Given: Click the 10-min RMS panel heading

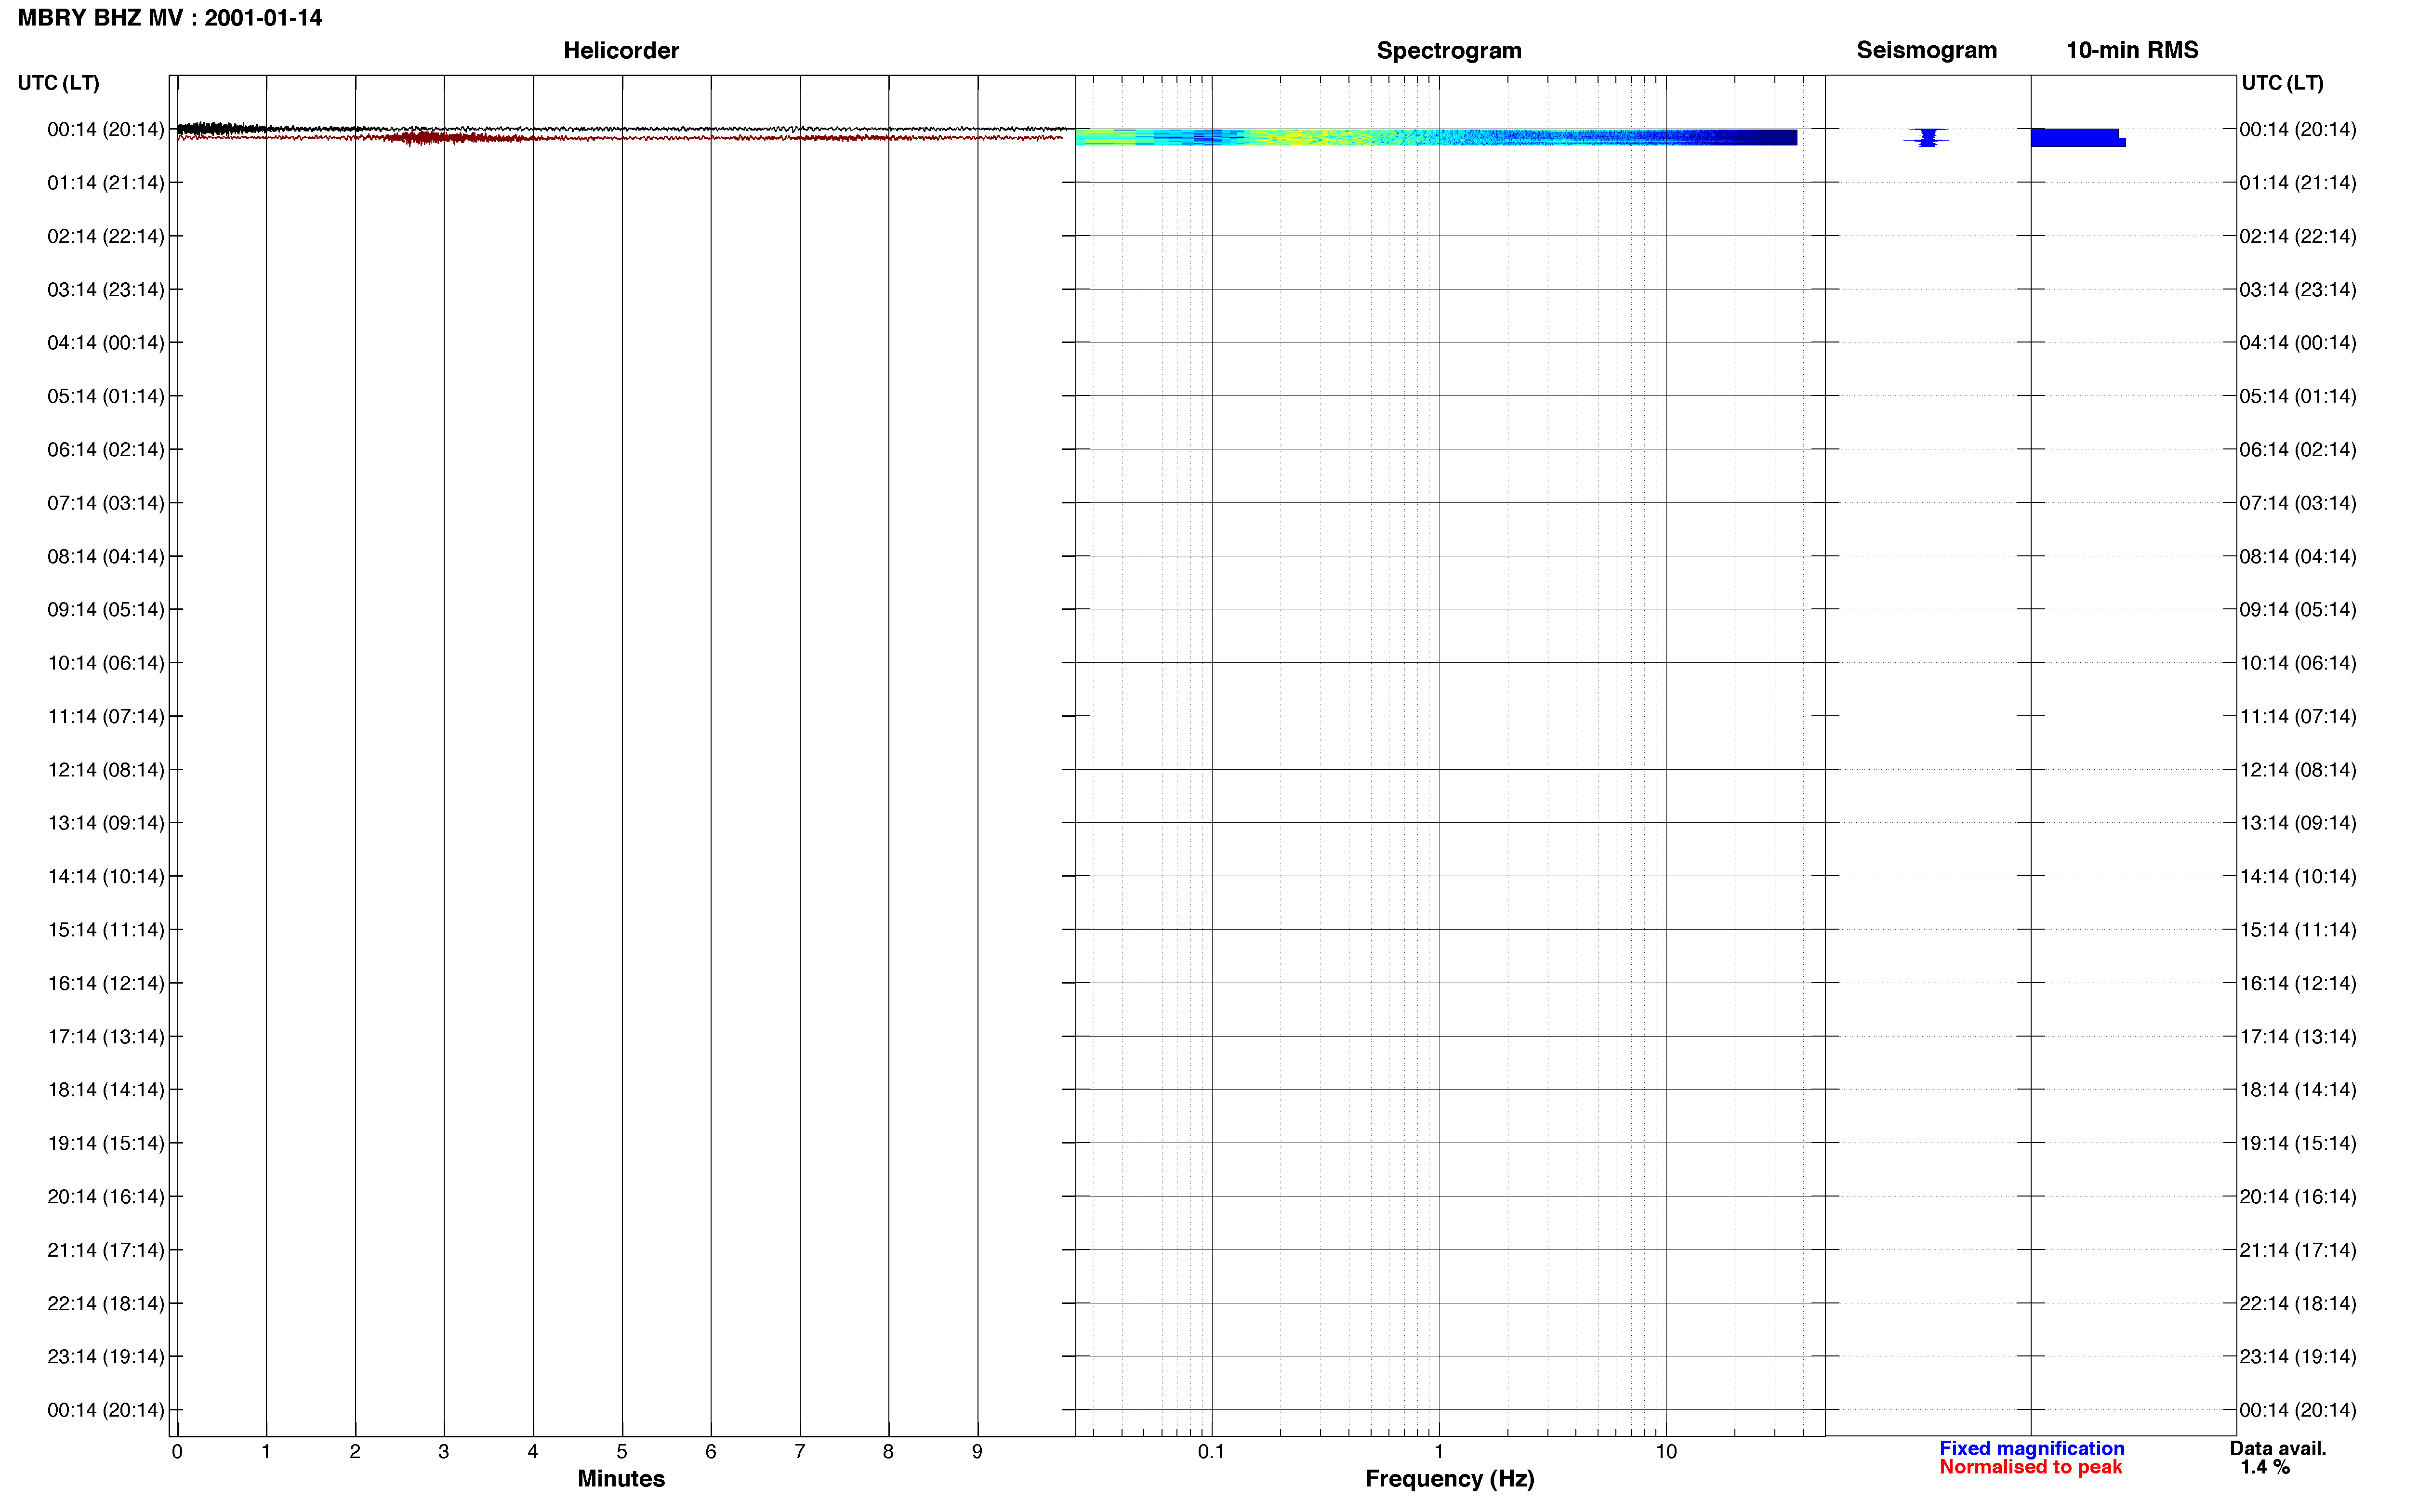Looking at the screenshot, I should (x=2132, y=50).
